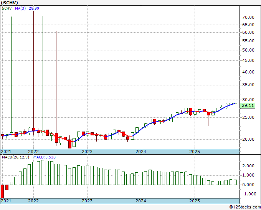Select the 2023 marker on price timeline

click(87, 152)
